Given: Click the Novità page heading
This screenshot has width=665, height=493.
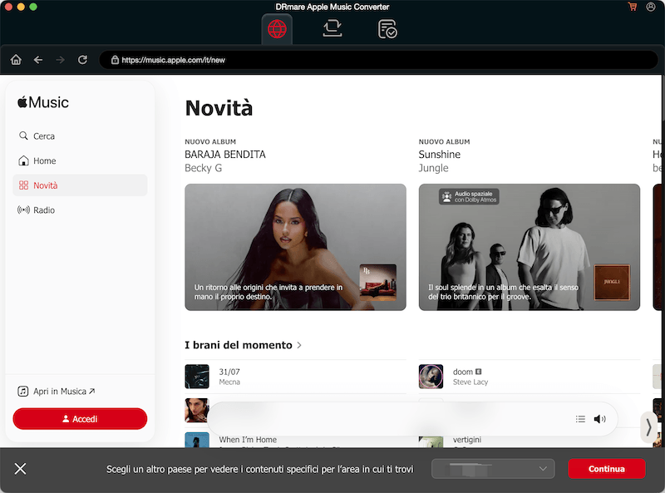Looking at the screenshot, I should (x=219, y=108).
